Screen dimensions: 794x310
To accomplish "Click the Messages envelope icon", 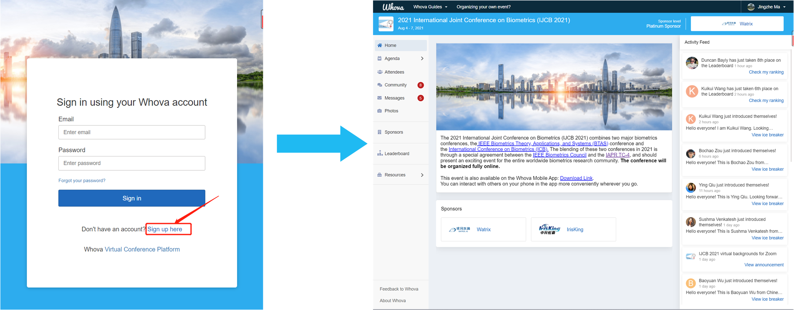I will point(380,98).
